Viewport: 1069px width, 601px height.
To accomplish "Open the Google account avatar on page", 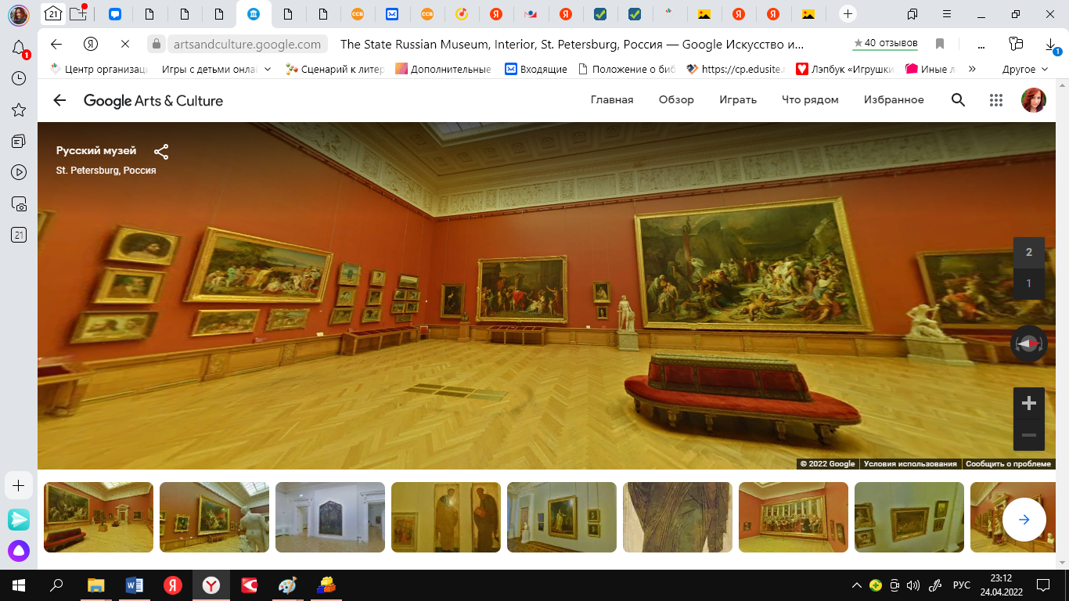I will point(1034,100).
